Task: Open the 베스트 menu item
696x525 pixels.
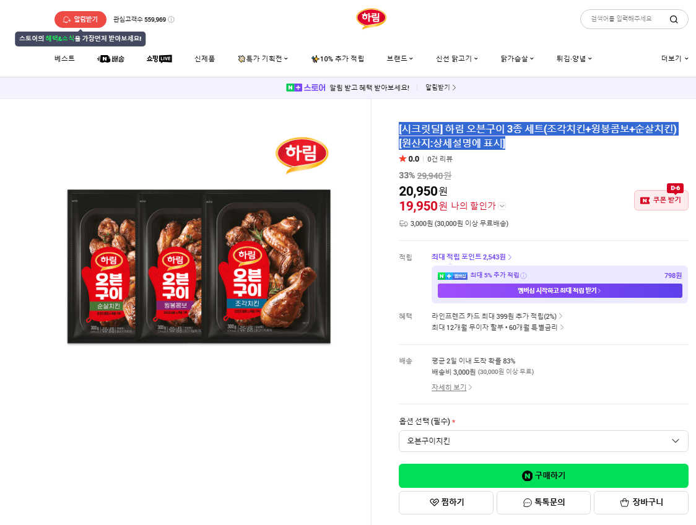Action: [x=65, y=59]
